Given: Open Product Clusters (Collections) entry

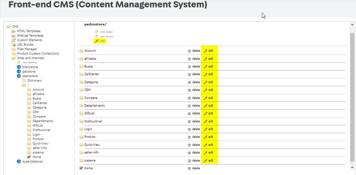Looking at the screenshot, I should (x=38, y=54).
